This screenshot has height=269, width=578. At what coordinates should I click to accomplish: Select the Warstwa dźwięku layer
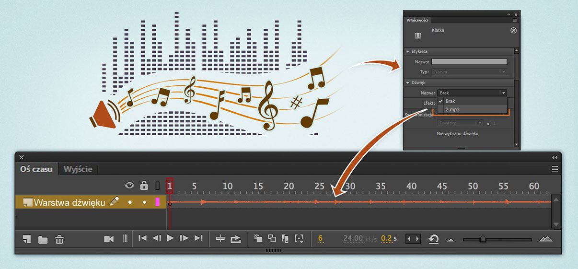[x=69, y=202]
